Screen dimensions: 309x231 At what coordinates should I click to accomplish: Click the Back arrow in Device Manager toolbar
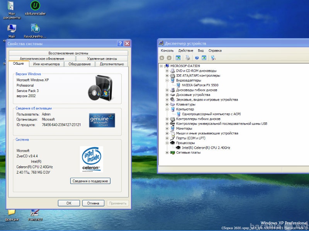162,58
